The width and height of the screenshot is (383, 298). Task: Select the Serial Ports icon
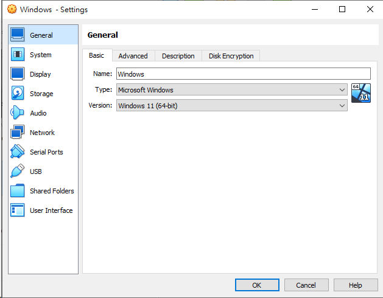(18, 152)
